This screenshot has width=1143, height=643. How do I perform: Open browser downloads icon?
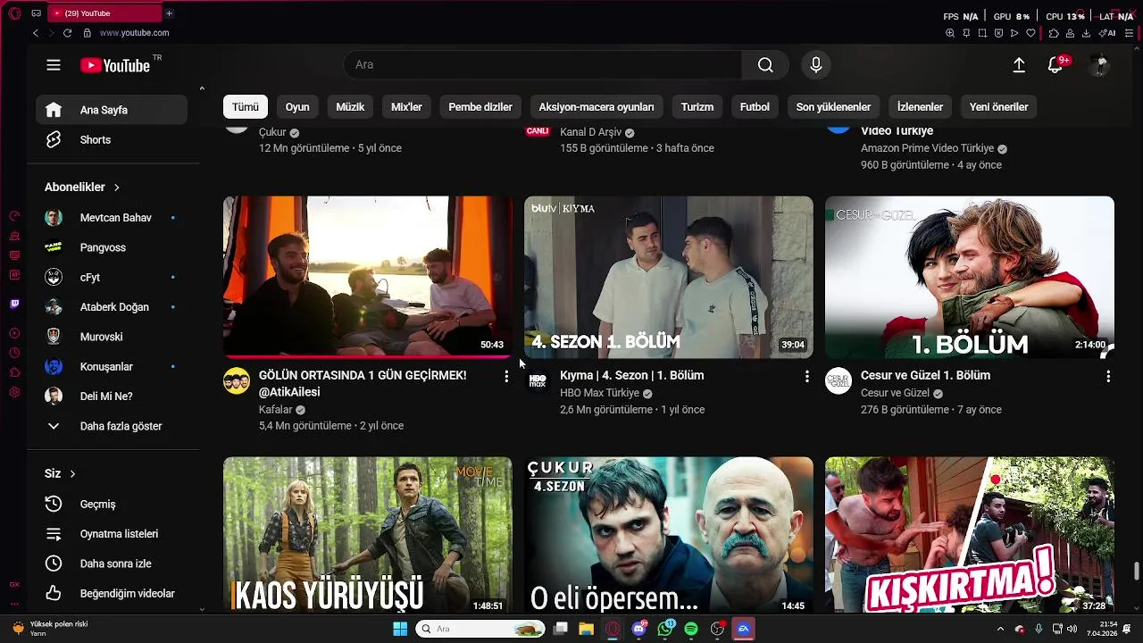(x=1086, y=33)
